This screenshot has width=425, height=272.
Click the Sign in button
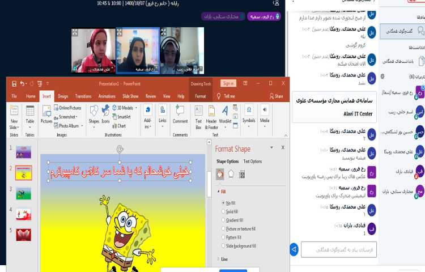(x=228, y=83)
